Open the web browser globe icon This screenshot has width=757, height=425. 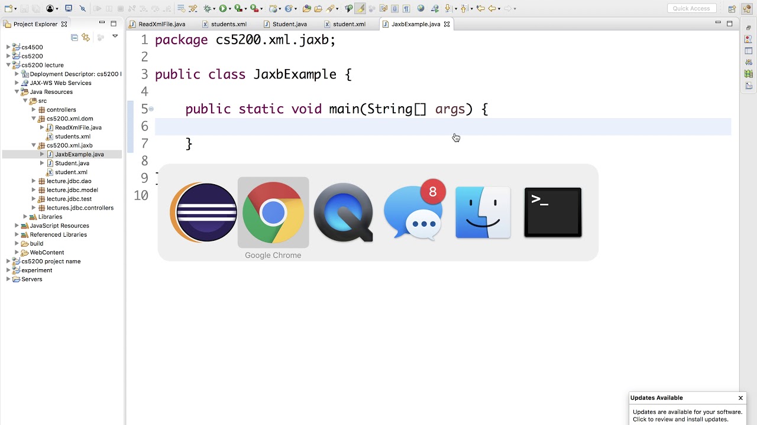tap(420, 8)
